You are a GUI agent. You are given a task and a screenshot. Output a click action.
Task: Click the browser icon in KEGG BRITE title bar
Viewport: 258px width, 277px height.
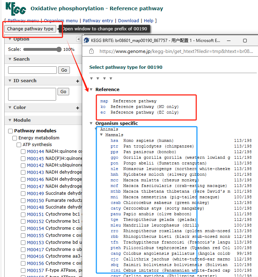86,41
